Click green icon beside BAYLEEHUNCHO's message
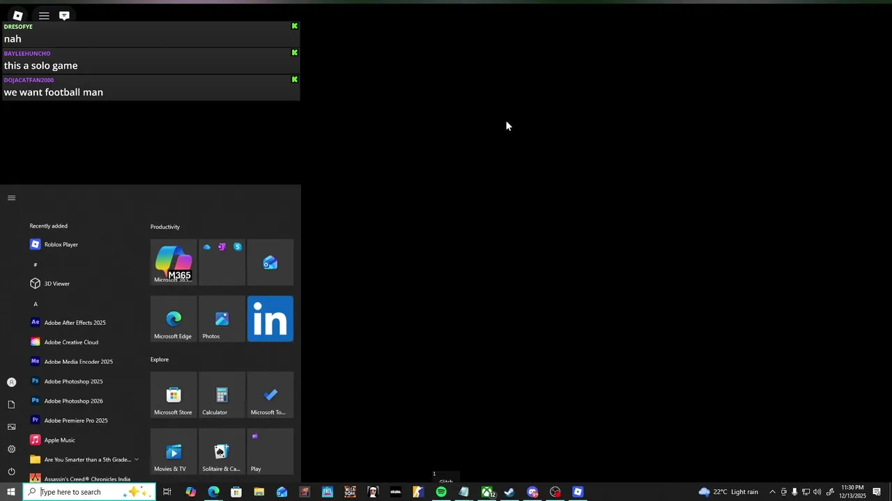892x501 pixels. click(x=295, y=53)
